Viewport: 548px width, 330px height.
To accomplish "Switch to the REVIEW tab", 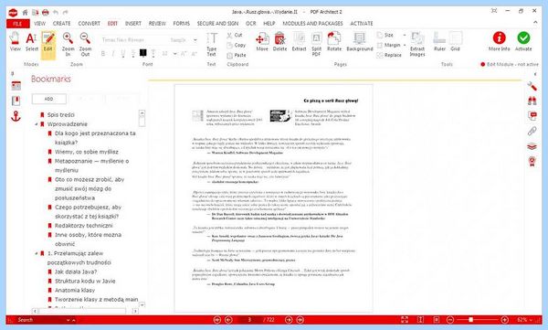I will [157, 24].
